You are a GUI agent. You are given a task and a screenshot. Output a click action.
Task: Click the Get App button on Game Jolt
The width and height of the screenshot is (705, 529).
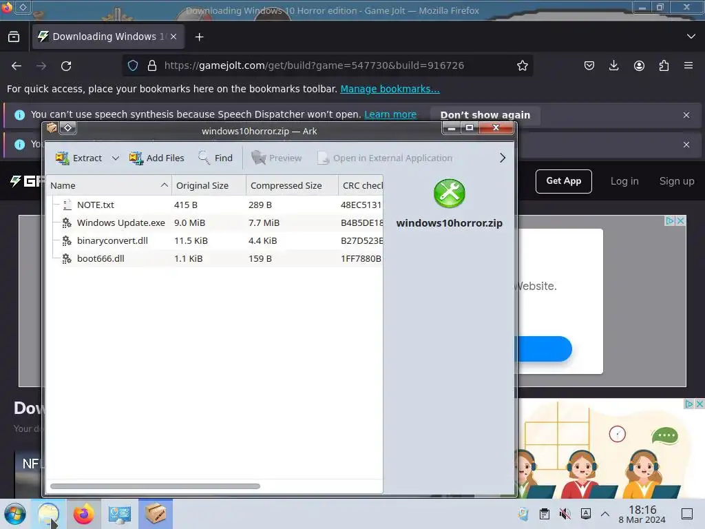[563, 181]
